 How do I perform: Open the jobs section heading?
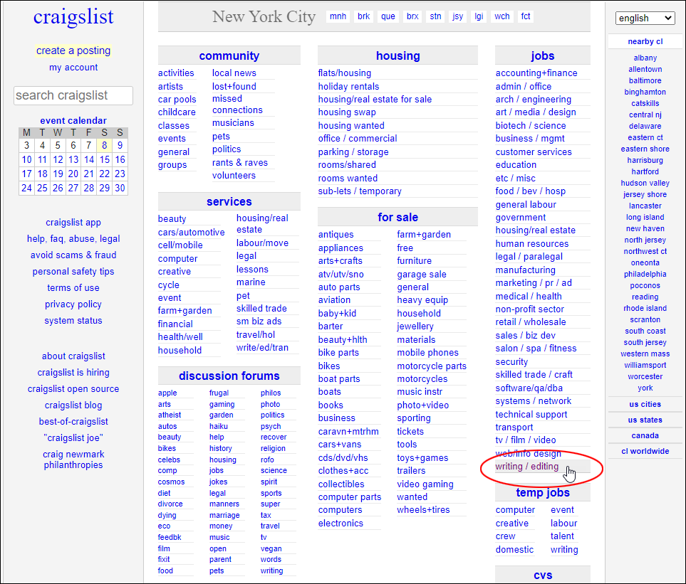click(543, 56)
